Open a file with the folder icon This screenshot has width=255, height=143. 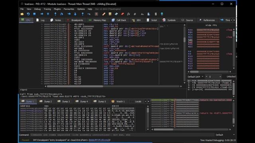[x=22, y=14]
